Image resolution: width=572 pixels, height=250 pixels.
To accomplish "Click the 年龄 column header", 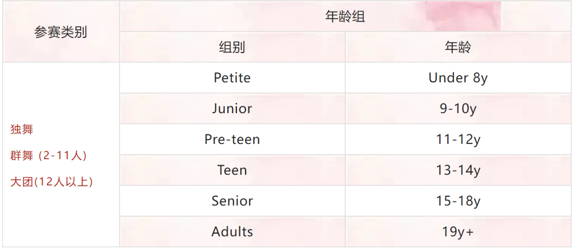I will (x=458, y=47).
